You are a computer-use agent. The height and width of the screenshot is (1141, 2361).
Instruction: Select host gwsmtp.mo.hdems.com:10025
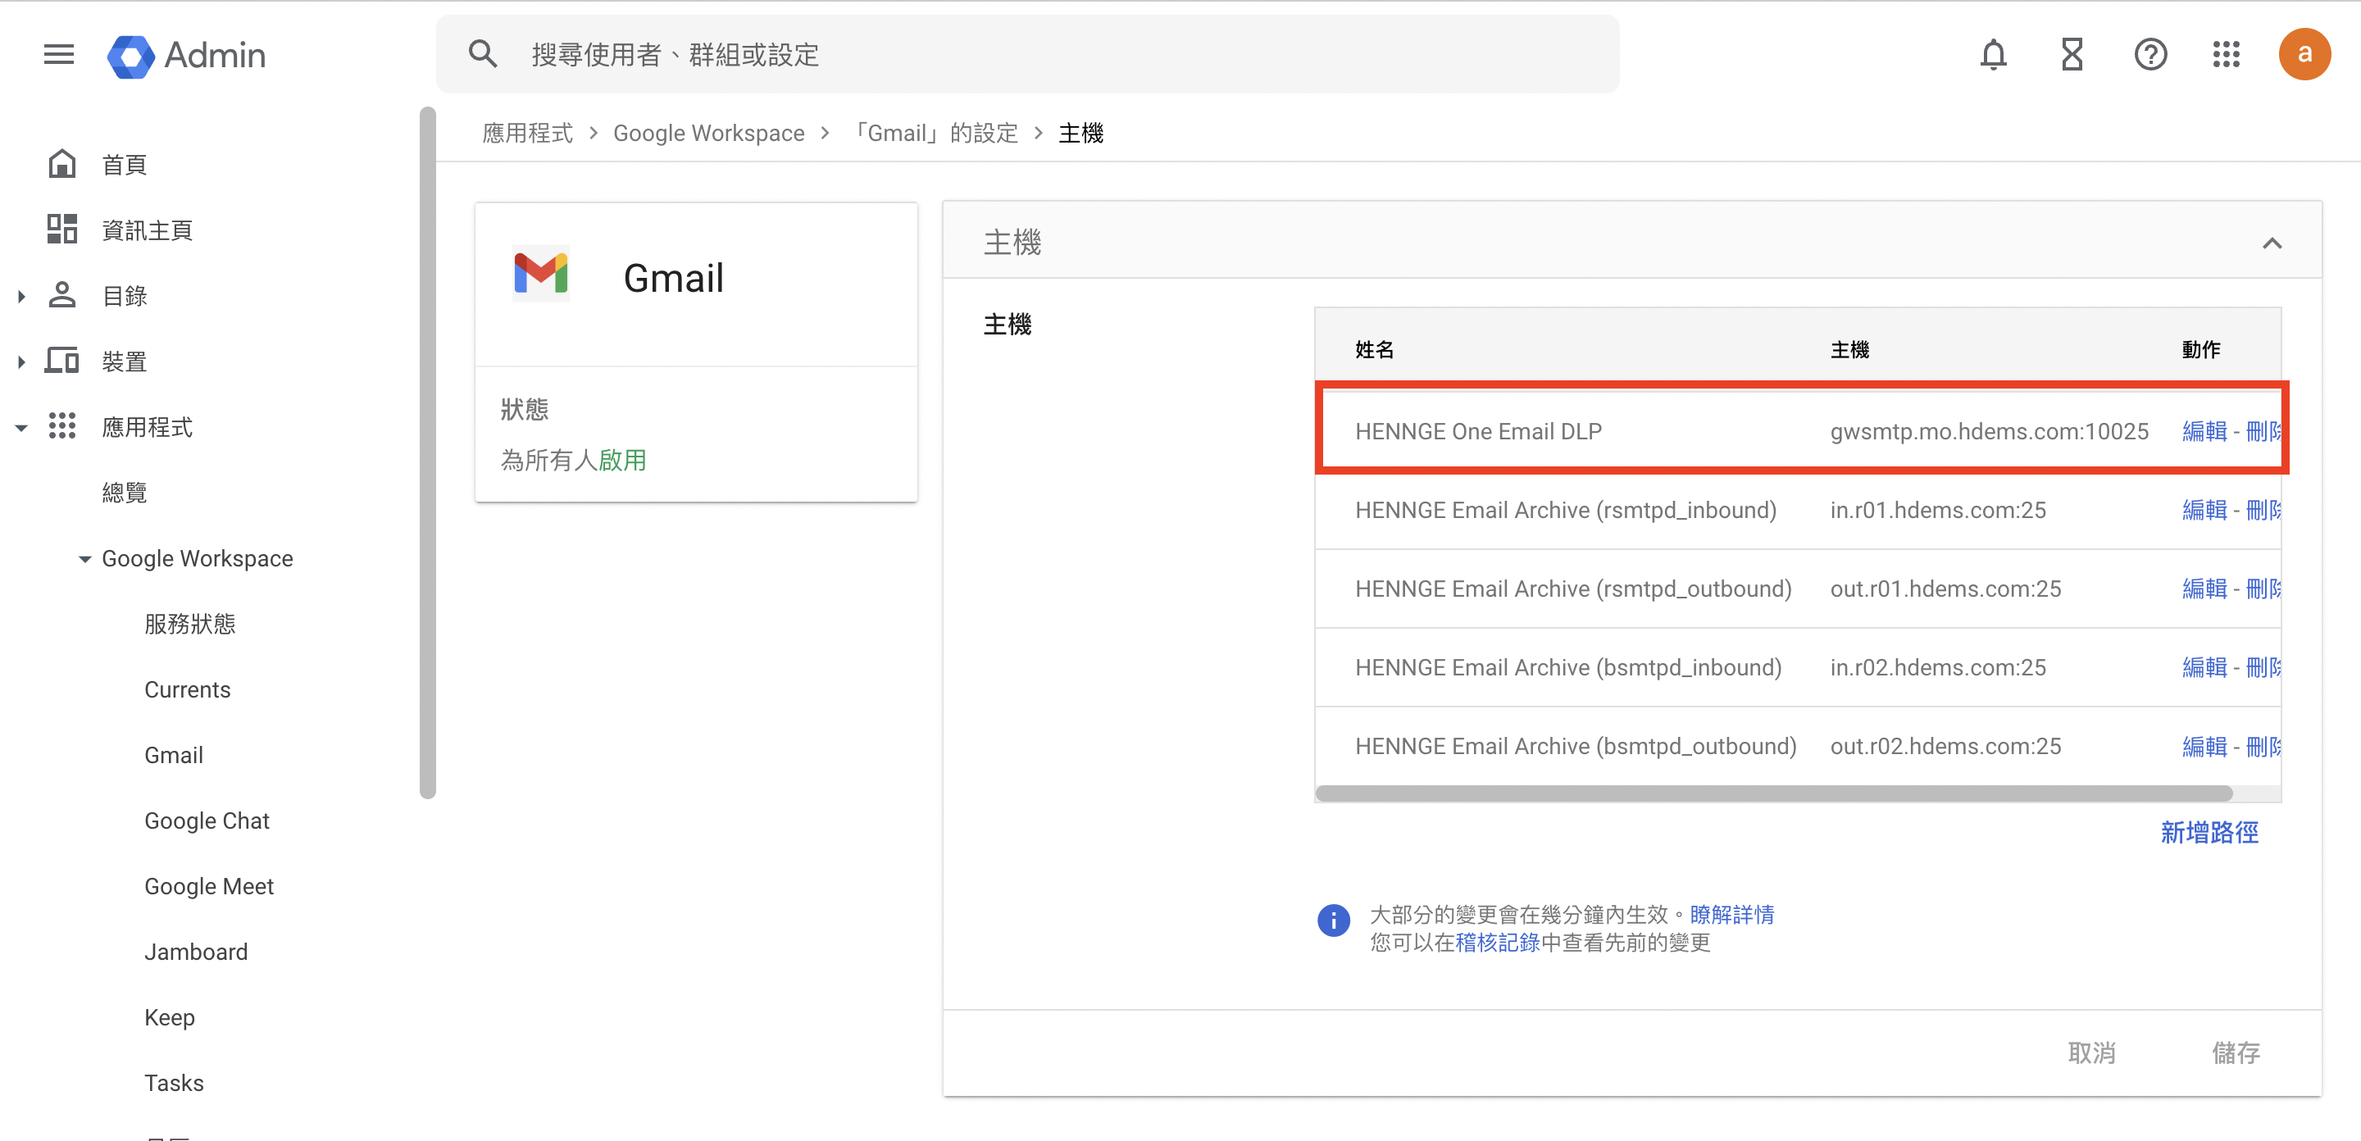(x=1989, y=430)
